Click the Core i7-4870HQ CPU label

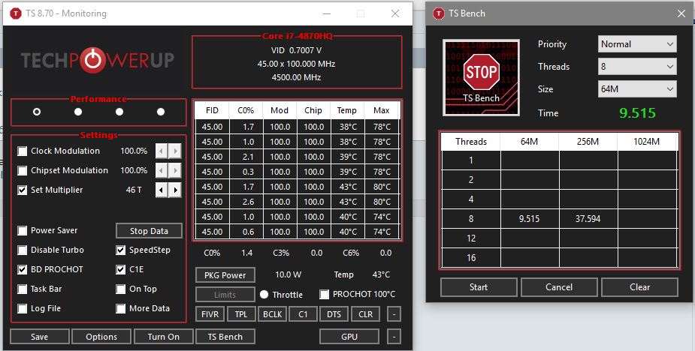point(297,36)
